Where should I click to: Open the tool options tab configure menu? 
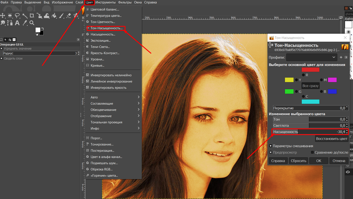point(78,40)
